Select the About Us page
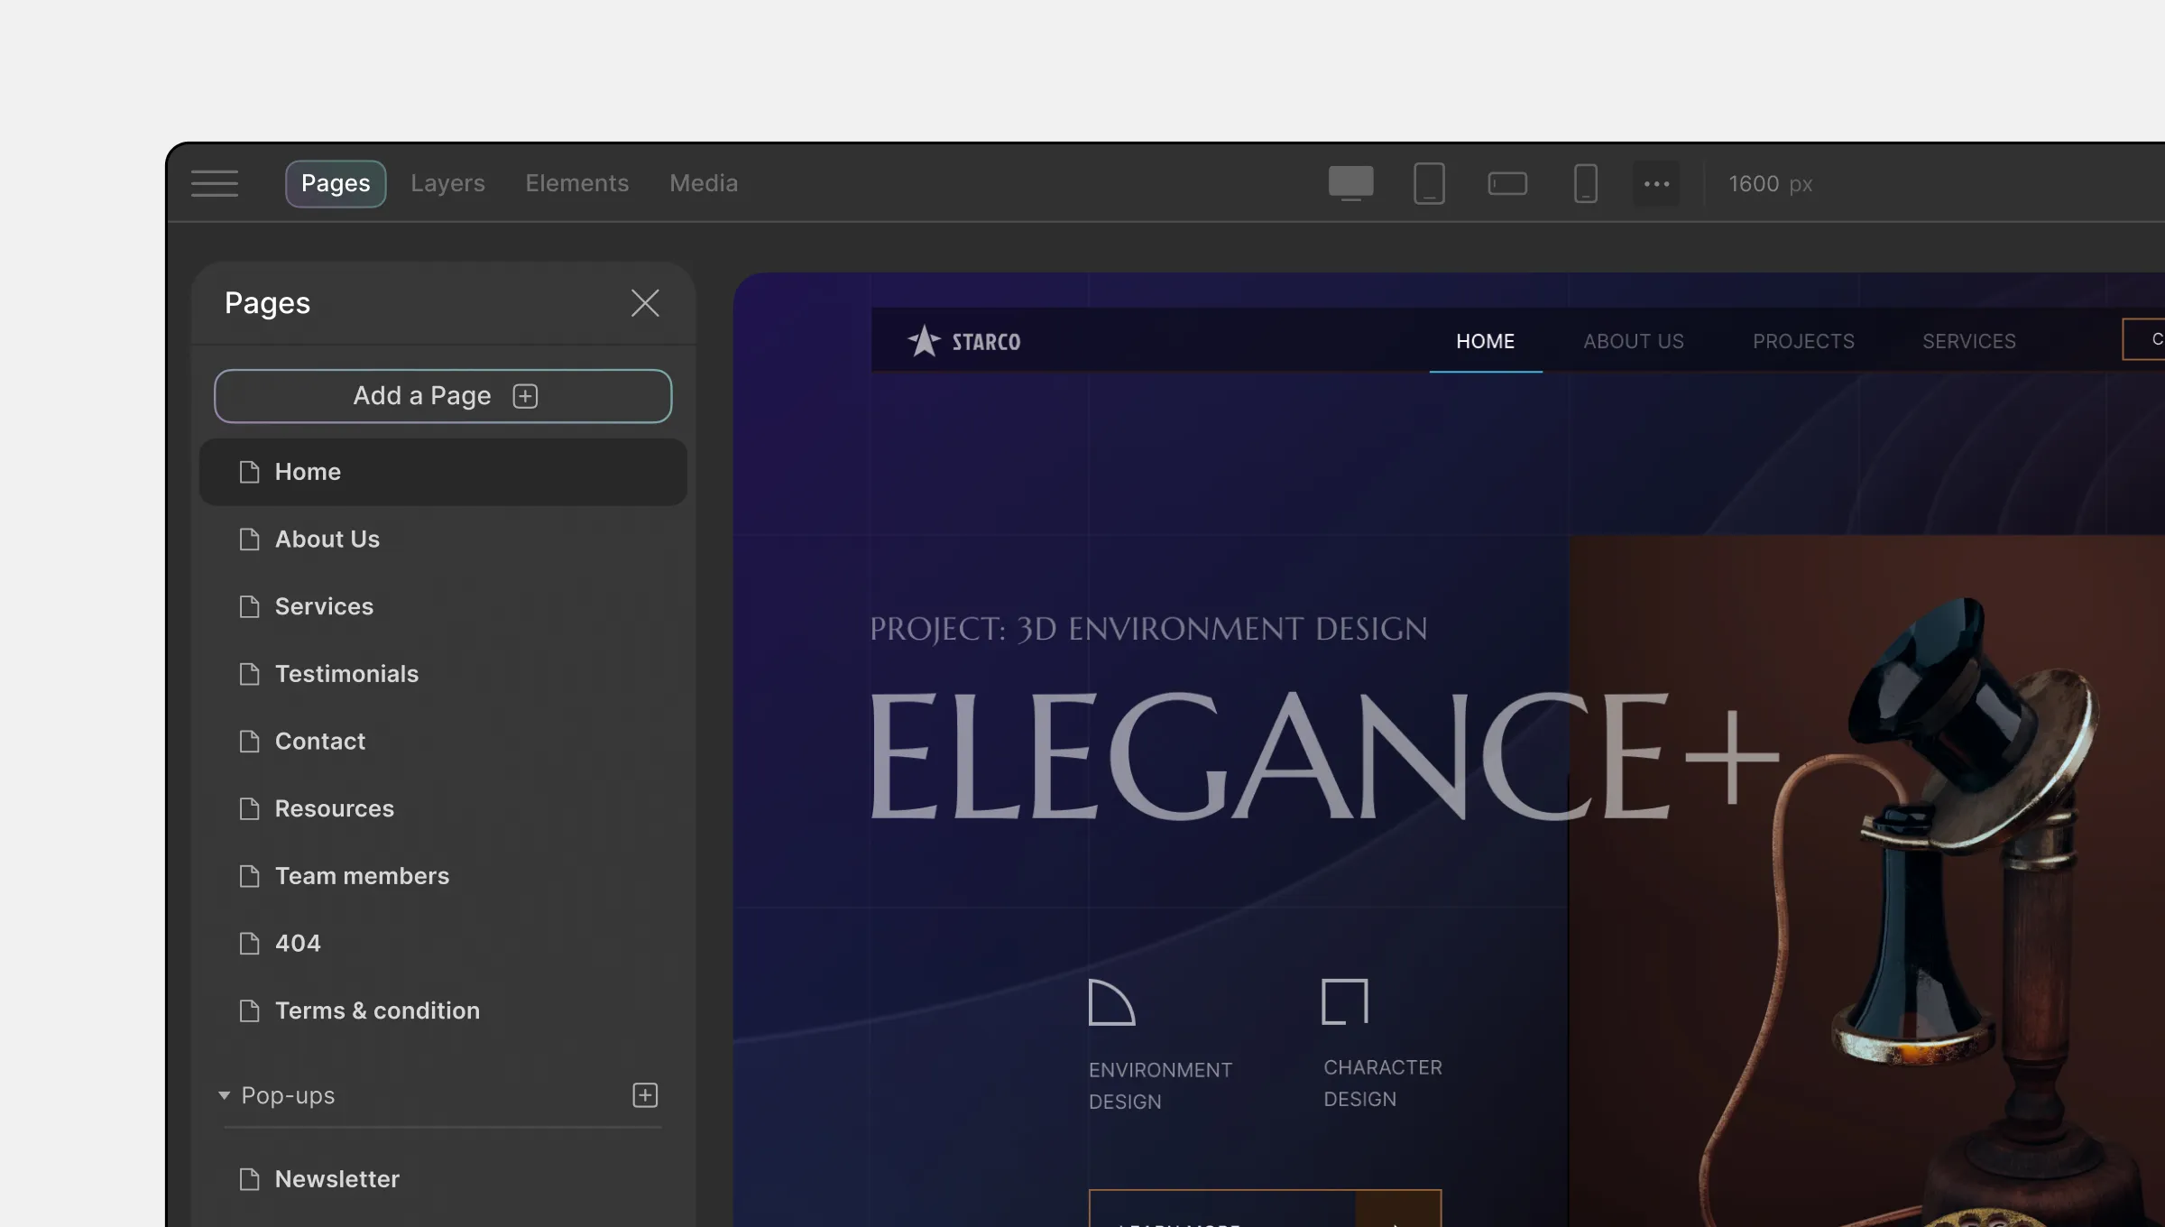Viewport: 2165px width, 1227px height. (443, 540)
